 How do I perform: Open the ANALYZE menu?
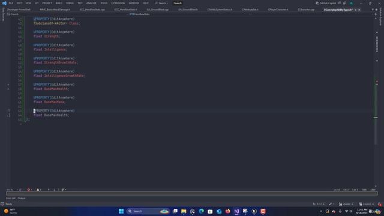click(x=91, y=3)
